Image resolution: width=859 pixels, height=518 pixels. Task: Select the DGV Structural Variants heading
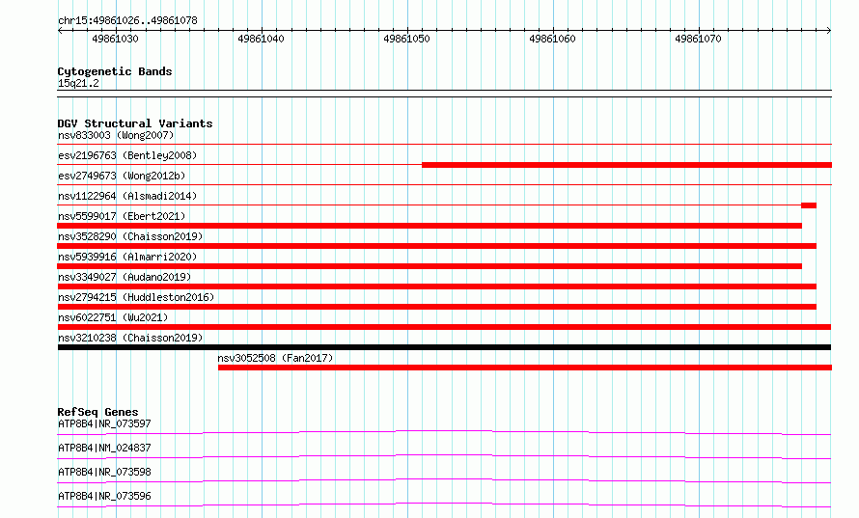[135, 123]
